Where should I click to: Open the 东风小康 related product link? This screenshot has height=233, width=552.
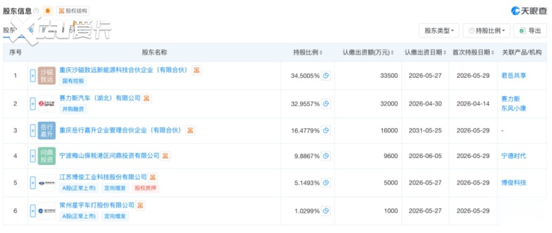[514, 109]
